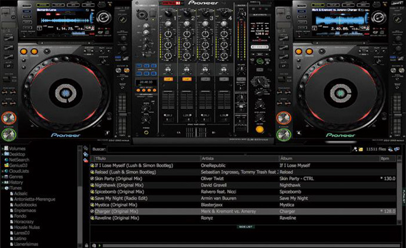Hit the green circular tap button on the mixer
Image resolution: width=406 pixels, height=248 pixels.
click(260, 61)
